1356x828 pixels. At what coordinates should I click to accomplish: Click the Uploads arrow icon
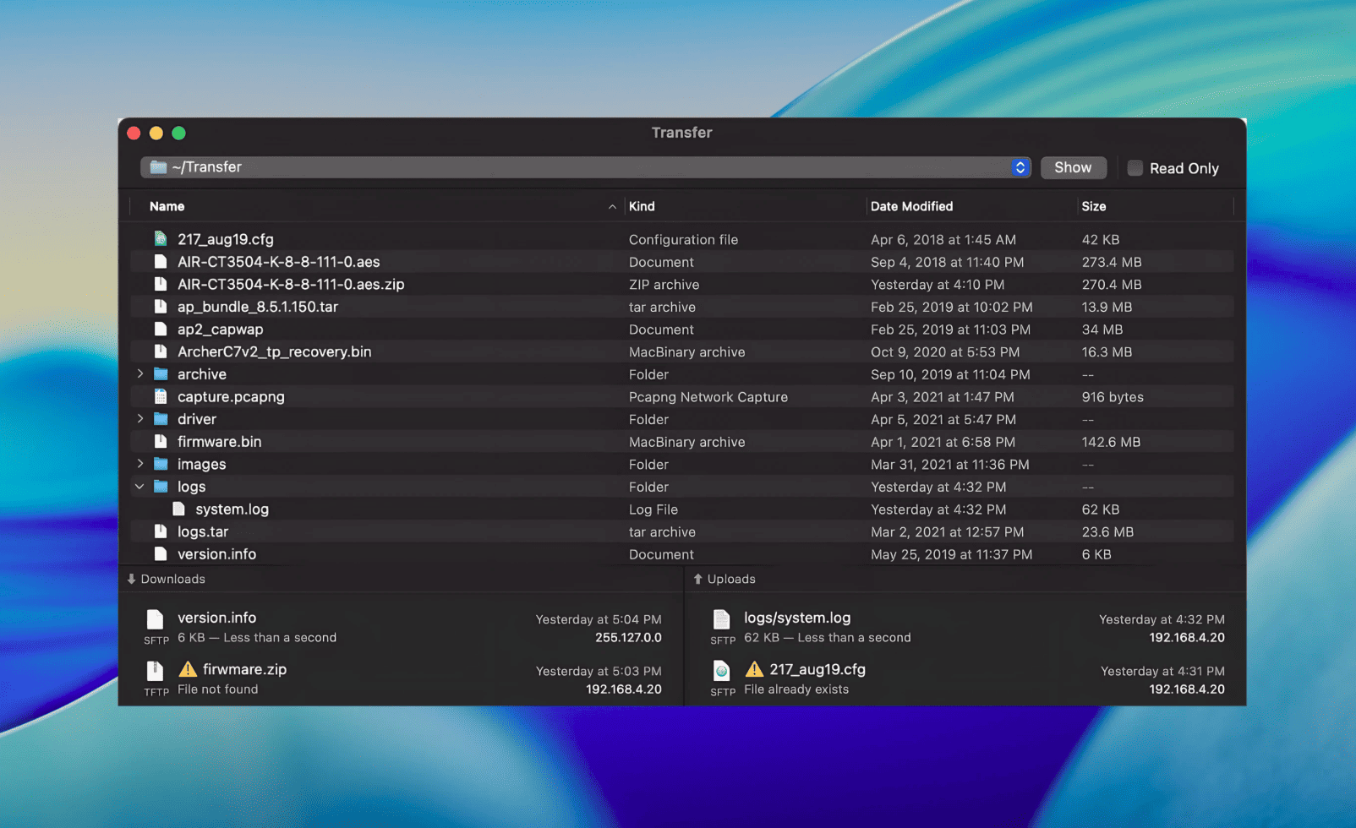[697, 579]
